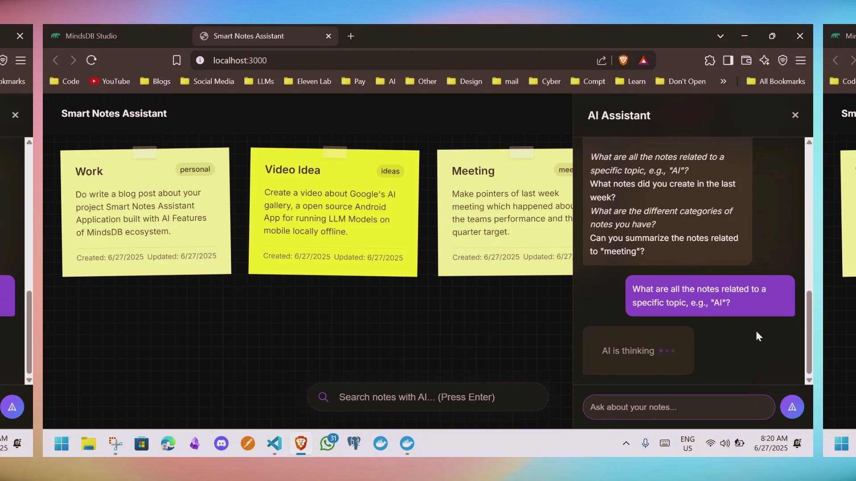Bookmark this page
The width and height of the screenshot is (856, 481).
pyautogui.click(x=177, y=60)
